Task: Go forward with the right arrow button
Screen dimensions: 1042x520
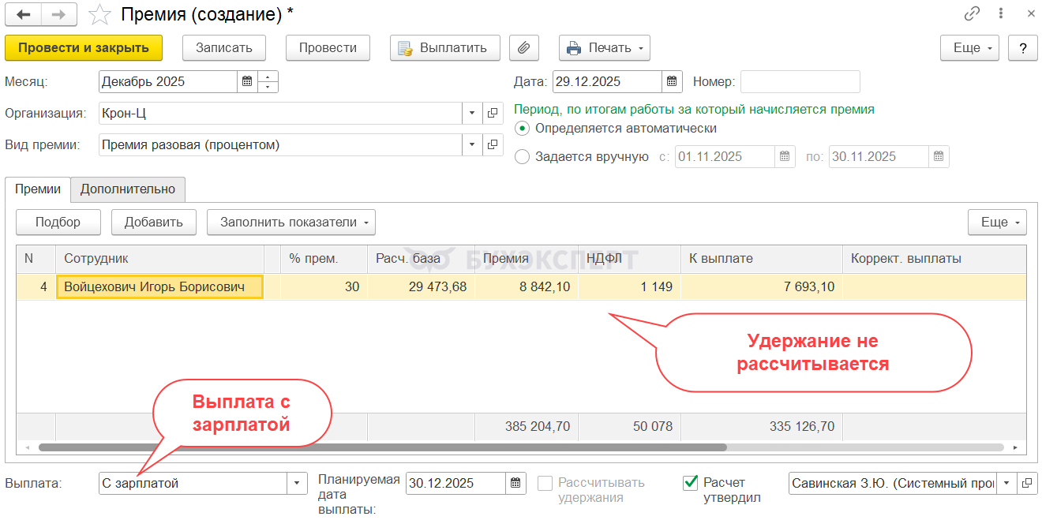Action: pyautogui.click(x=59, y=13)
